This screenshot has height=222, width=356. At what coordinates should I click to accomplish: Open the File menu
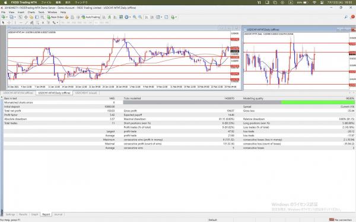coord(4,12)
